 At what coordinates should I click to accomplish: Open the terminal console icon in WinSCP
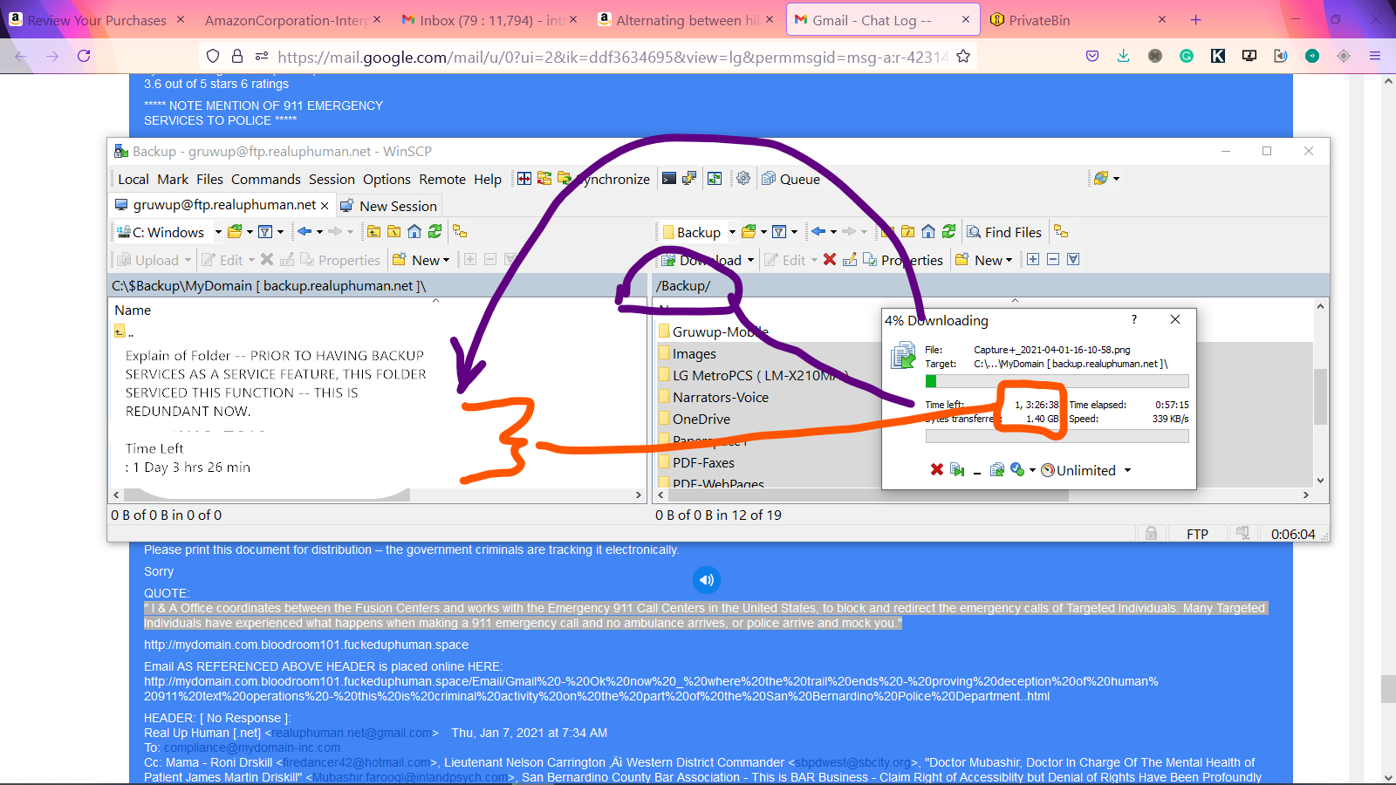[669, 179]
